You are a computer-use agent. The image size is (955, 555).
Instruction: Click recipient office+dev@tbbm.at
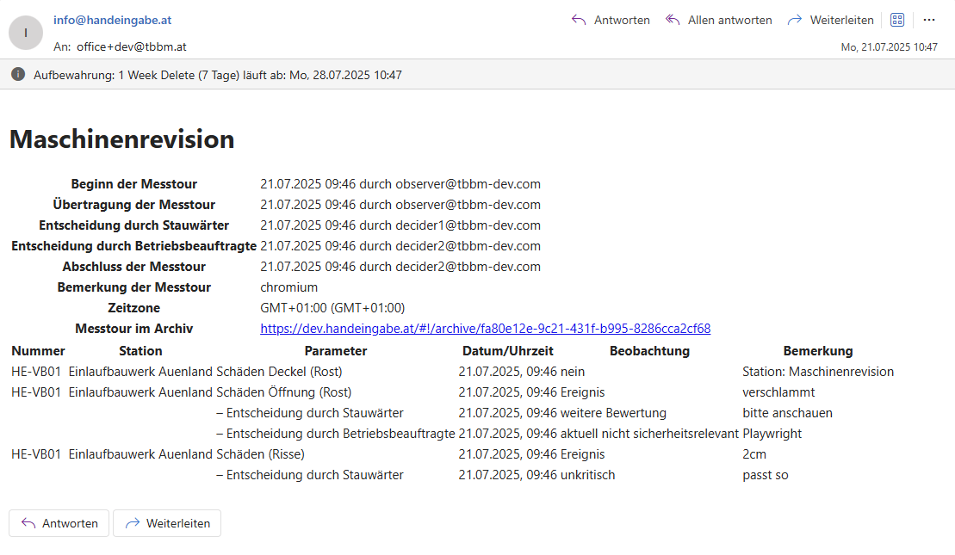click(132, 46)
